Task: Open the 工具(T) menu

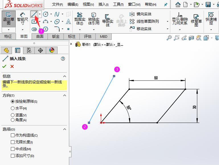Action: [x=118, y=5]
